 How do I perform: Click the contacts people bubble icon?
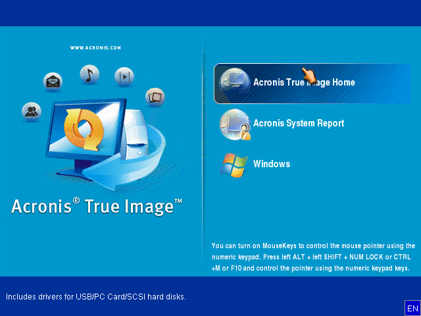tap(32, 111)
